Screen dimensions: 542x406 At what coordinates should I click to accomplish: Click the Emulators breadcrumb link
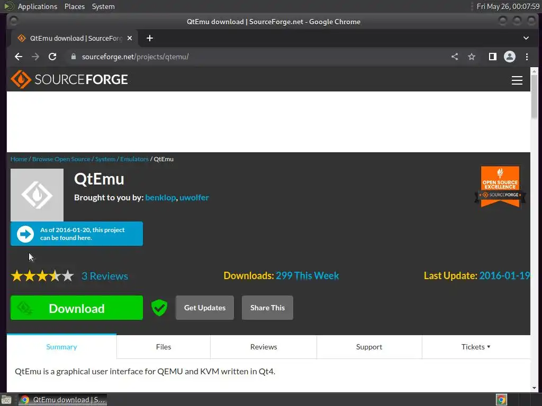(x=134, y=159)
